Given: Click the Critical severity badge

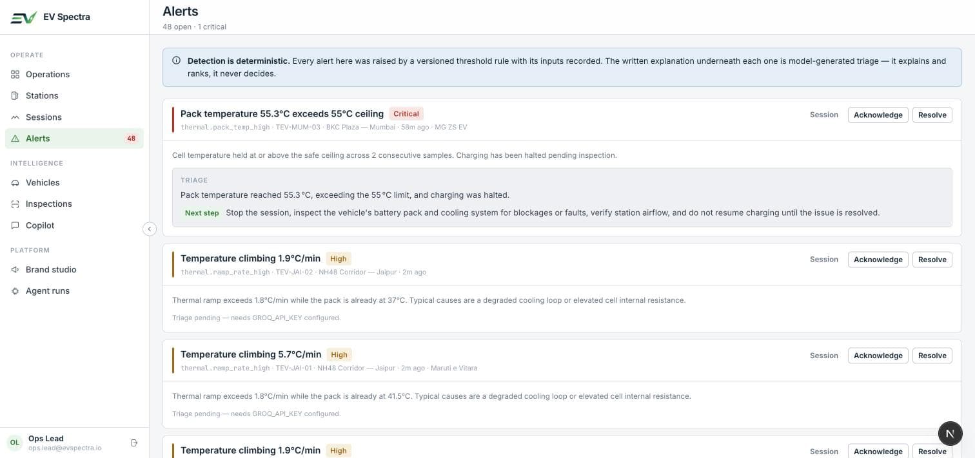Looking at the screenshot, I should tap(406, 114).
